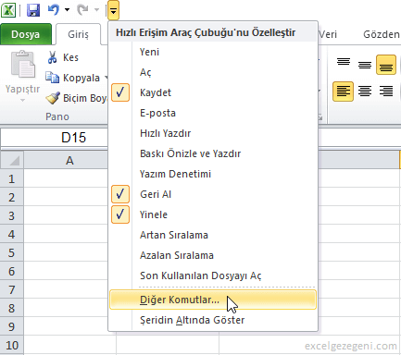The width and height of the screenshot is (401, 355).
Task: Click the Undo arrow icon
Action: 54,10
